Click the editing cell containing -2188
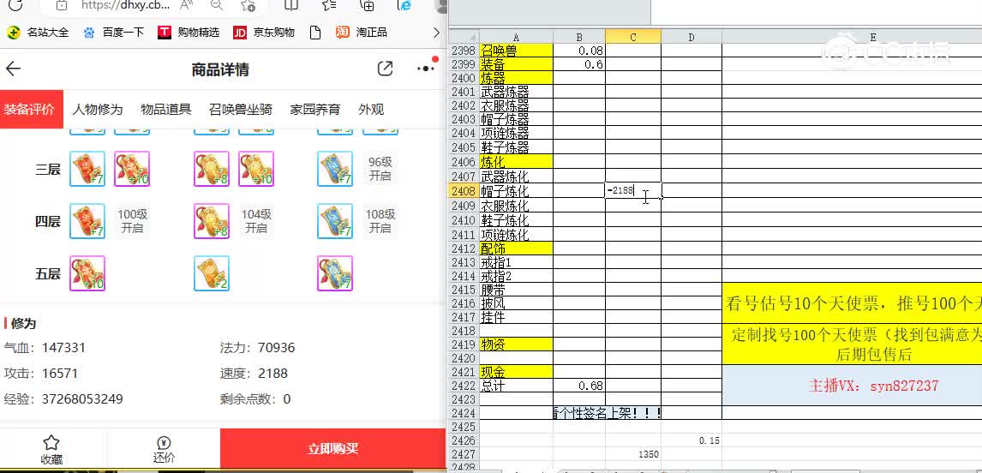The height and width of the screenshot is (473, 982). tap(633, 191)
